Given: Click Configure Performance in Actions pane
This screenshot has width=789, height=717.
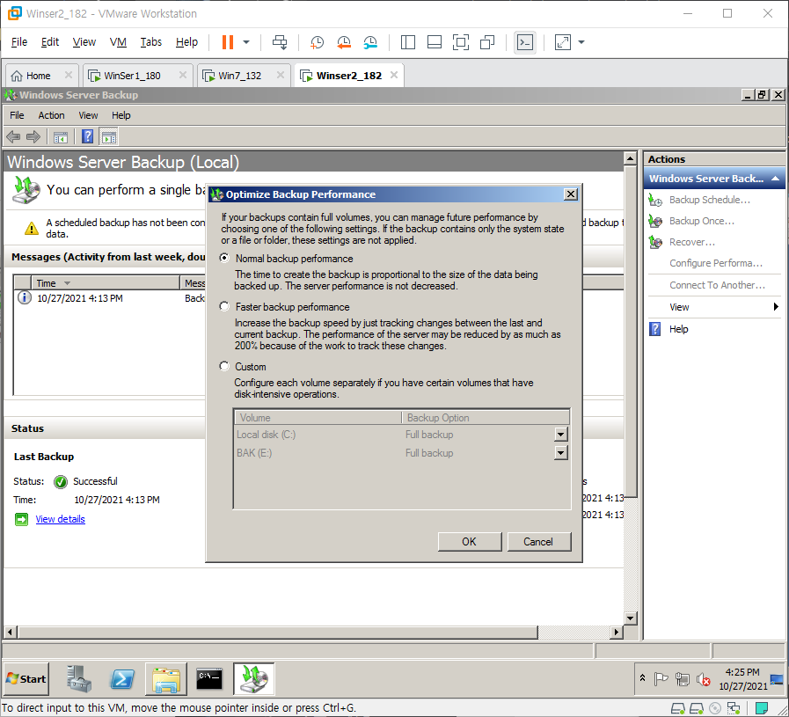Looking at the screenshot, I should pyautogui.click(x=715, y=263).
